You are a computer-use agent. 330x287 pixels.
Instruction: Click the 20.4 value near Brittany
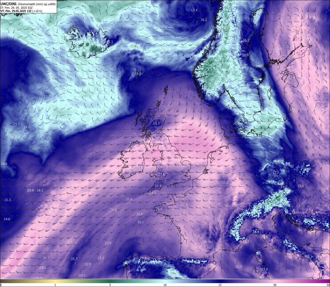point(159,209)
